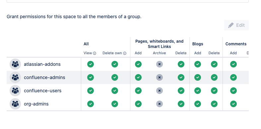
Task: Click confluence-users Blogs Delete checkmark
Action: click(214, 91)
